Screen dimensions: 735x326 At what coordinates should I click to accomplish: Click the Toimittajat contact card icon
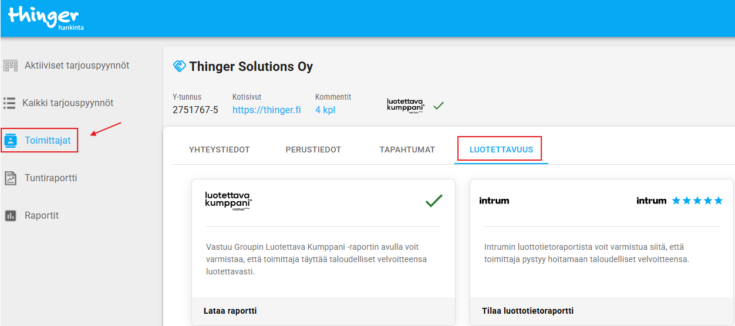[x=11, y=141]
